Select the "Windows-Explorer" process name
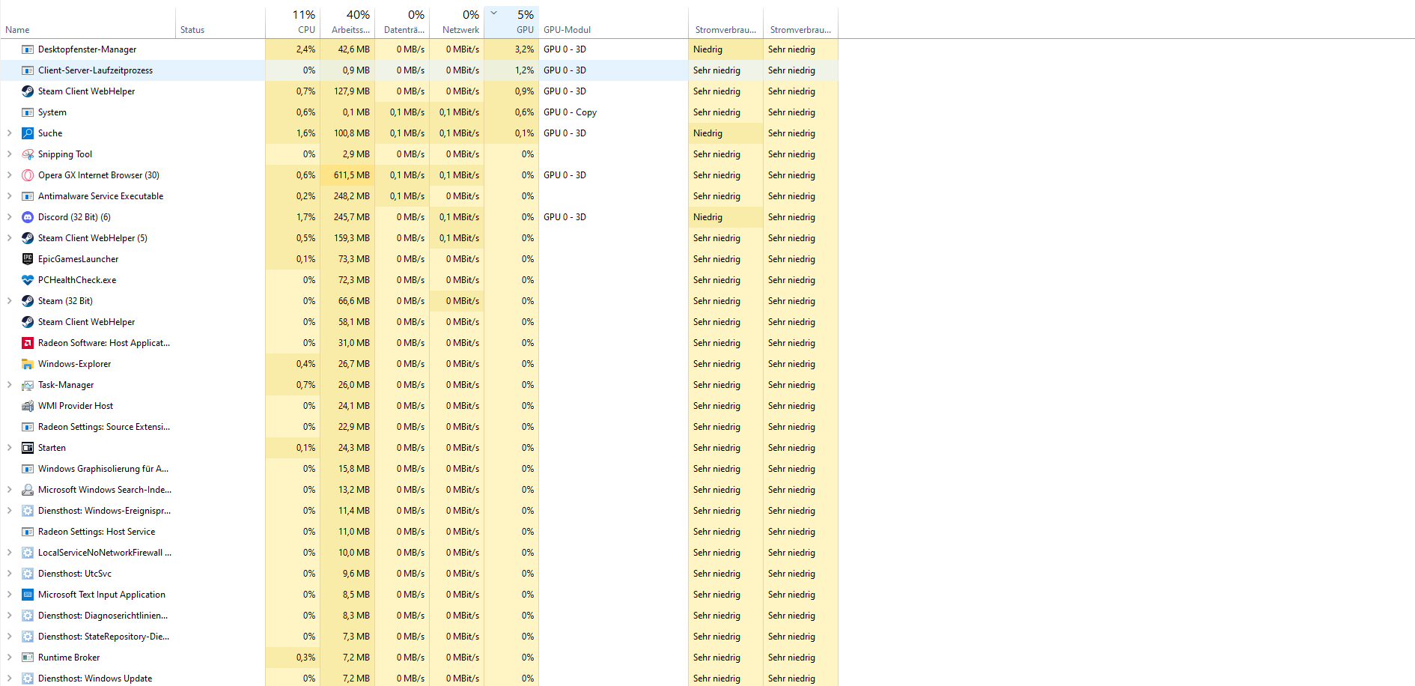The width and height of the screenshot is (1415, 686). coord(75,364)
